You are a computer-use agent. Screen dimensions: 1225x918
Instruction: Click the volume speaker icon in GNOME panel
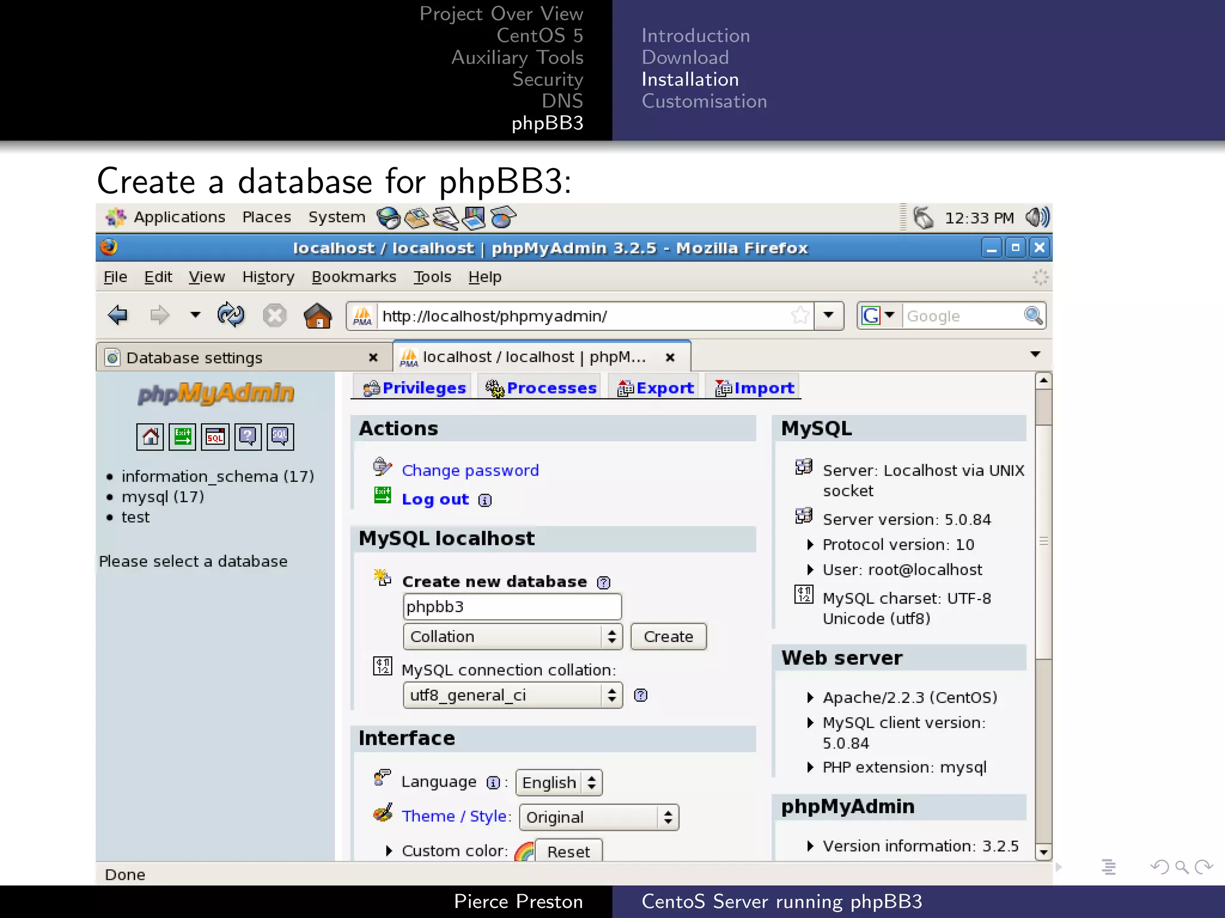coord(1037,217)
